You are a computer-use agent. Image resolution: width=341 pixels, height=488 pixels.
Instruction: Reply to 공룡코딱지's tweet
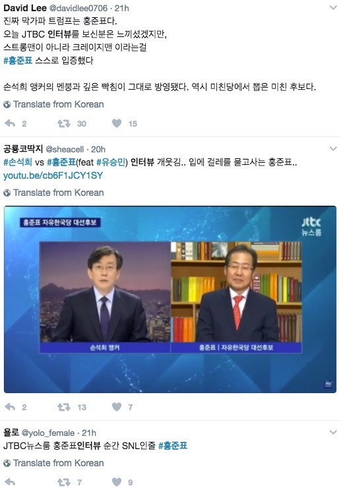point(10,407)
